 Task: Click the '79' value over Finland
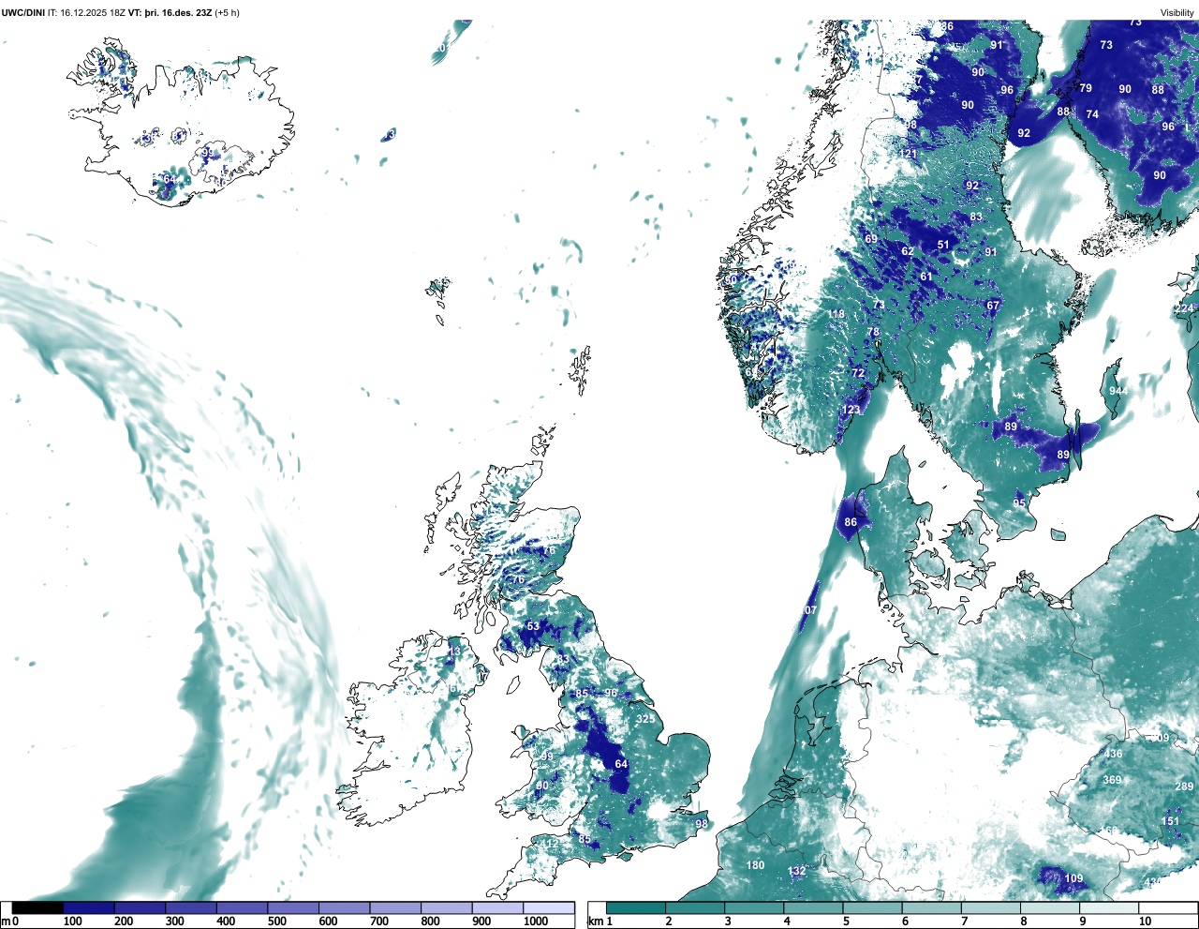(1086, 88)
